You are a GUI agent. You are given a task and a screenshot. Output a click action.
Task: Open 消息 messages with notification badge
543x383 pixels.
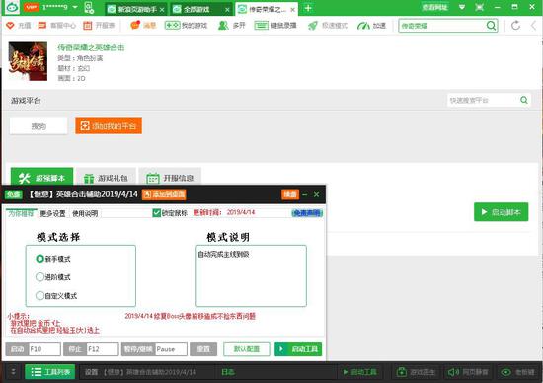(143, 25)
